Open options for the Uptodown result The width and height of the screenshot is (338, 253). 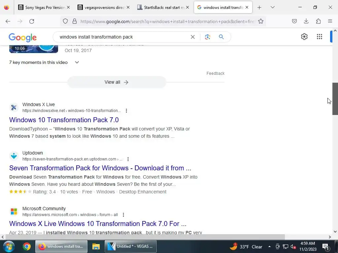(128, 159)
